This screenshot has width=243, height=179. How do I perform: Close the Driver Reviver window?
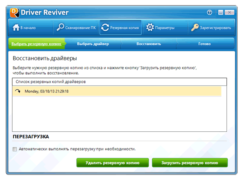(x=229, y=13)
